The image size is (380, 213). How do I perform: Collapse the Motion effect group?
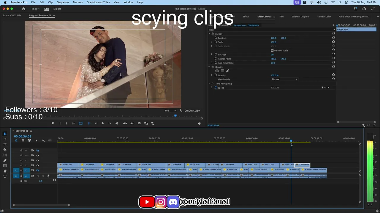point(209,34)
